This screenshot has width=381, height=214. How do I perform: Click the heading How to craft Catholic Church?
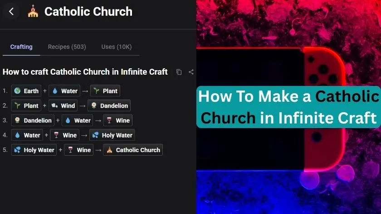pos(85,72)
